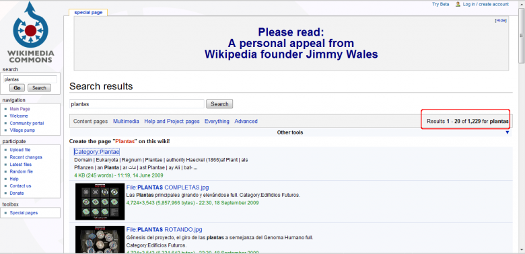Read Jimmy Wales personal appeal banner
The height and width of the screenshot is (254, 525).
tap(291, 44)
